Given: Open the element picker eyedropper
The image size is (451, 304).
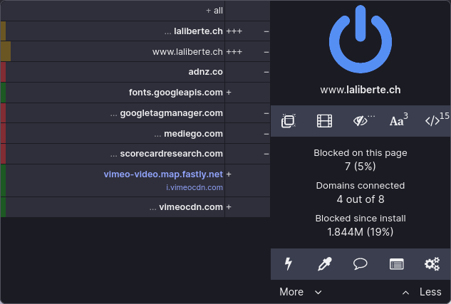Looking at the screenshot, I should point(324,264).
